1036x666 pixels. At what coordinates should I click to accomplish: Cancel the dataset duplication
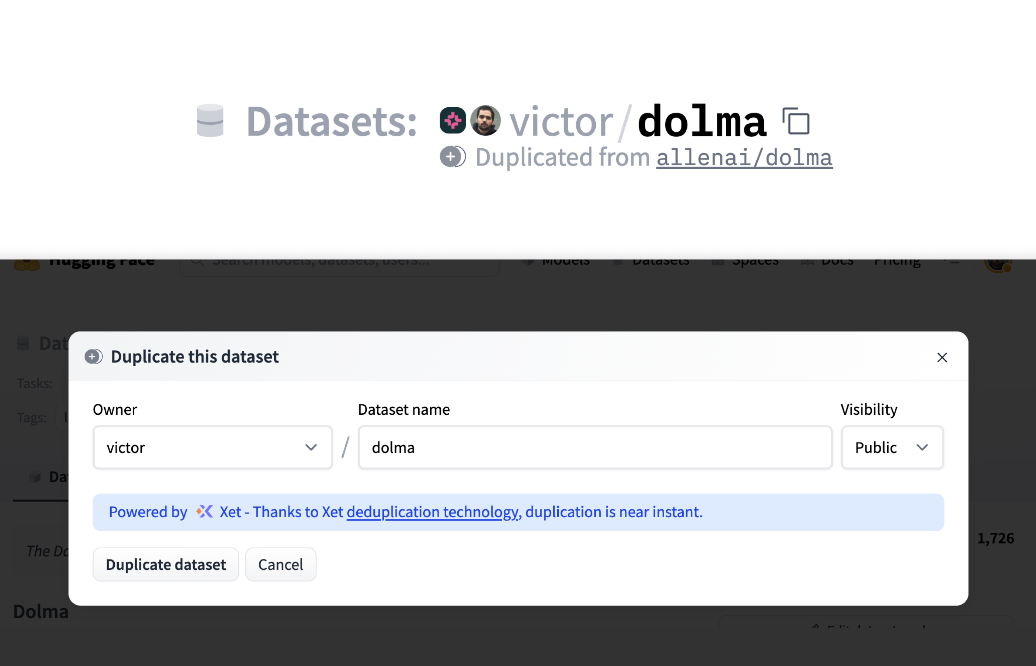pos(280,564)
